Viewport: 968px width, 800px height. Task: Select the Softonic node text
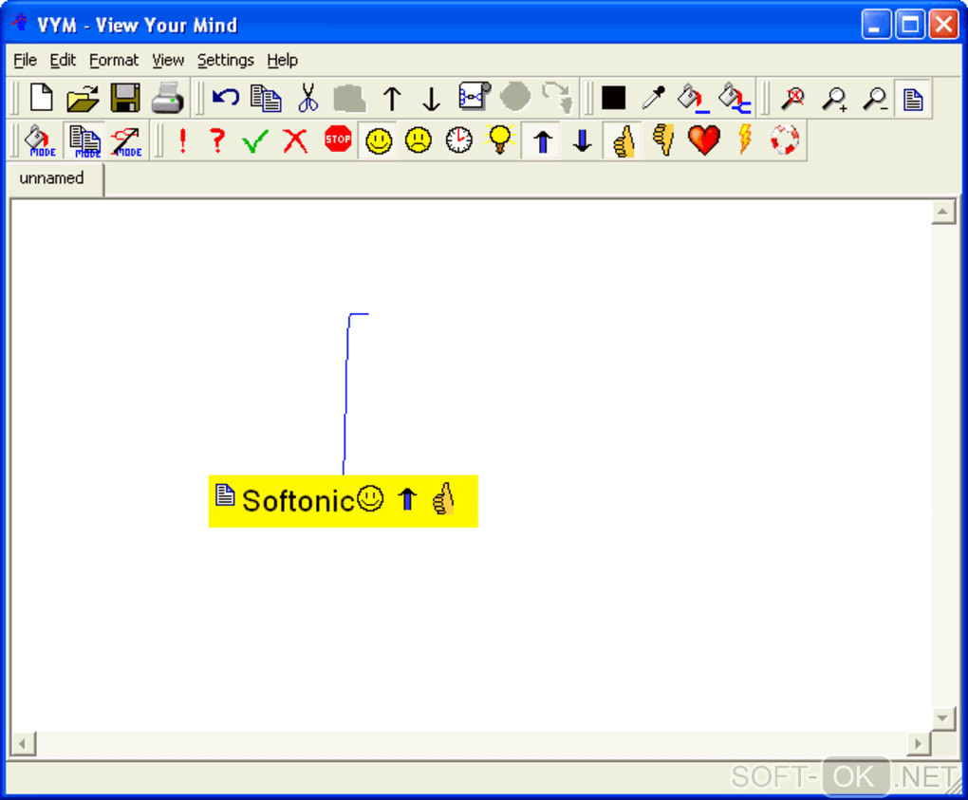click(298, 501)
